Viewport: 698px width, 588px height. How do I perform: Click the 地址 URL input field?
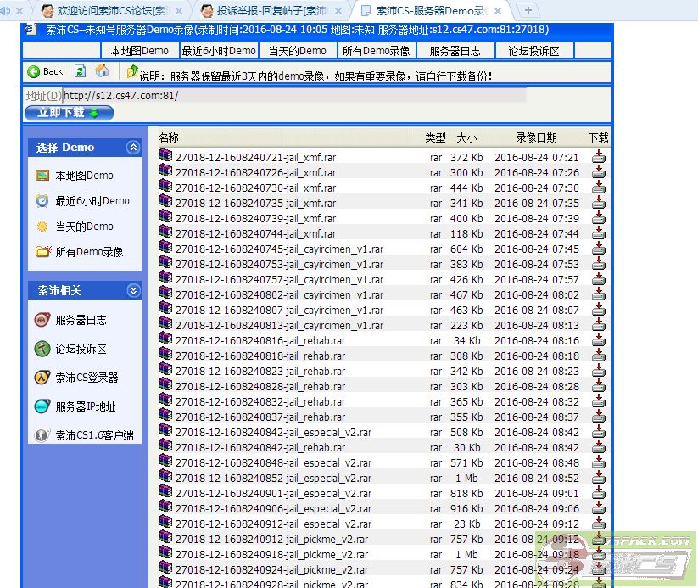pyautogui.click(x=293, y=95)
